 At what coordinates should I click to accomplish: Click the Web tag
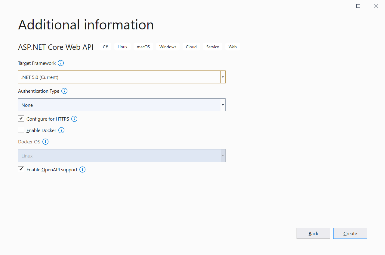pyautogui.click(x=233, y=47)
